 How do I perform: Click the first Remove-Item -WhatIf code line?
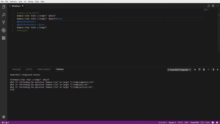click(36, 16)
